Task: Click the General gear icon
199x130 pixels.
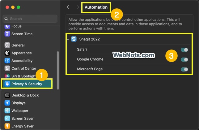Action: [7, 45]
